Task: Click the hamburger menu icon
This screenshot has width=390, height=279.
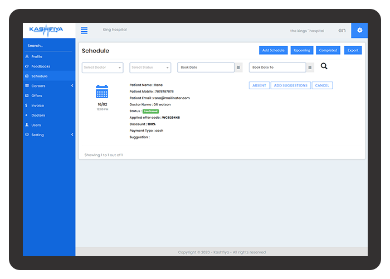Action: click(x=84, y=31)
